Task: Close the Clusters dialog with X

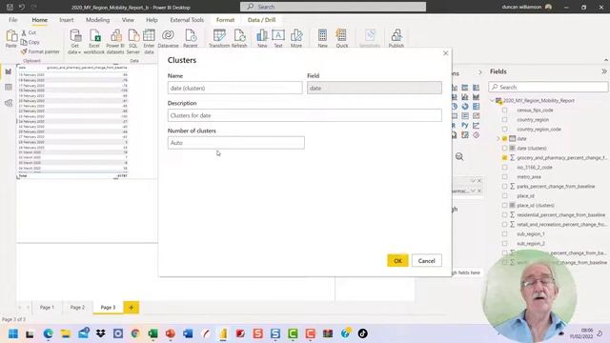Action: [446, 53]
